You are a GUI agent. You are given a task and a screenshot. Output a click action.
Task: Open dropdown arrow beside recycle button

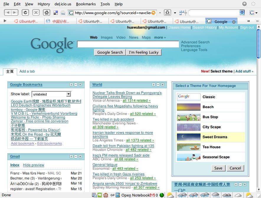coord(175,13)
